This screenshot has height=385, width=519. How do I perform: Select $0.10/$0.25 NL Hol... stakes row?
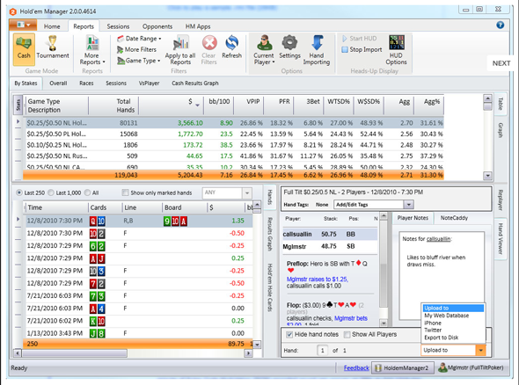click(233, 145)
